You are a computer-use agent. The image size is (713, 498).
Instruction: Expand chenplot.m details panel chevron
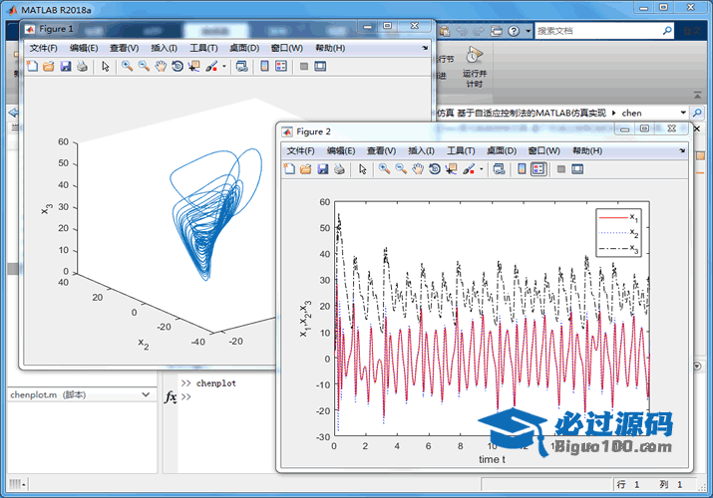tap(146, 394)
